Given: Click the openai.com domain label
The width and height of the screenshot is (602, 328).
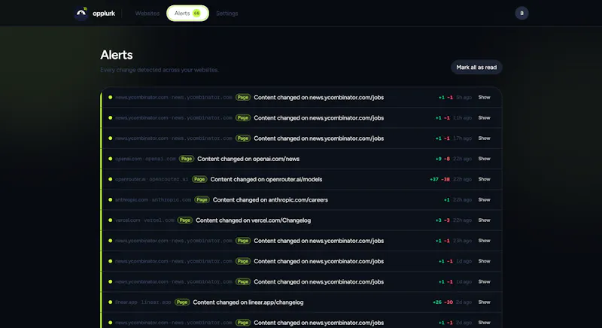Looking at the screenshot, I should 145,159.
